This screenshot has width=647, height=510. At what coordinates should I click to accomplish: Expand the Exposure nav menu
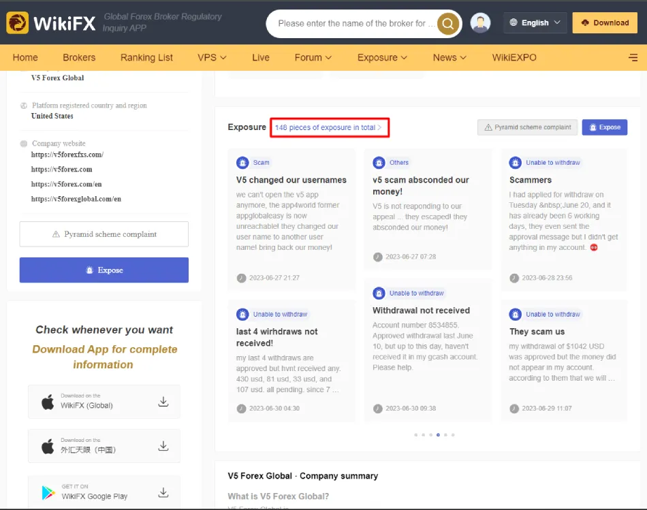click(382, 57)
